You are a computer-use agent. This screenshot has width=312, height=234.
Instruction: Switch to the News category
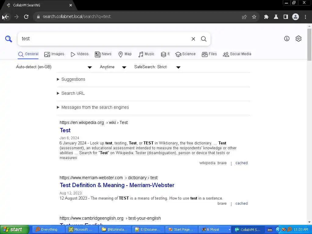103,54
